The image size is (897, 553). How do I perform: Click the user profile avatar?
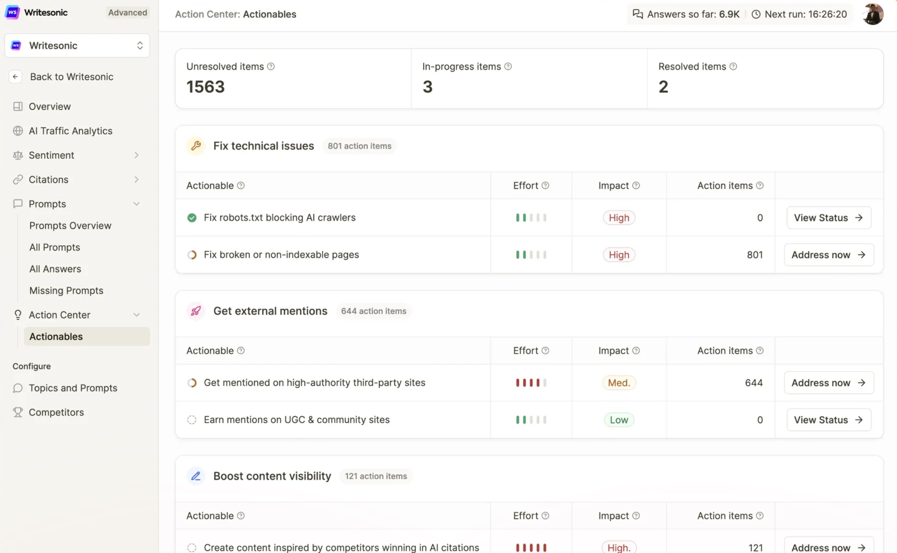point(872,14)
